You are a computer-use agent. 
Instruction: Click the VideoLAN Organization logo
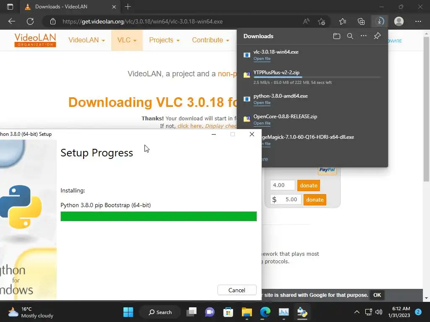click(x=35, y=40)
